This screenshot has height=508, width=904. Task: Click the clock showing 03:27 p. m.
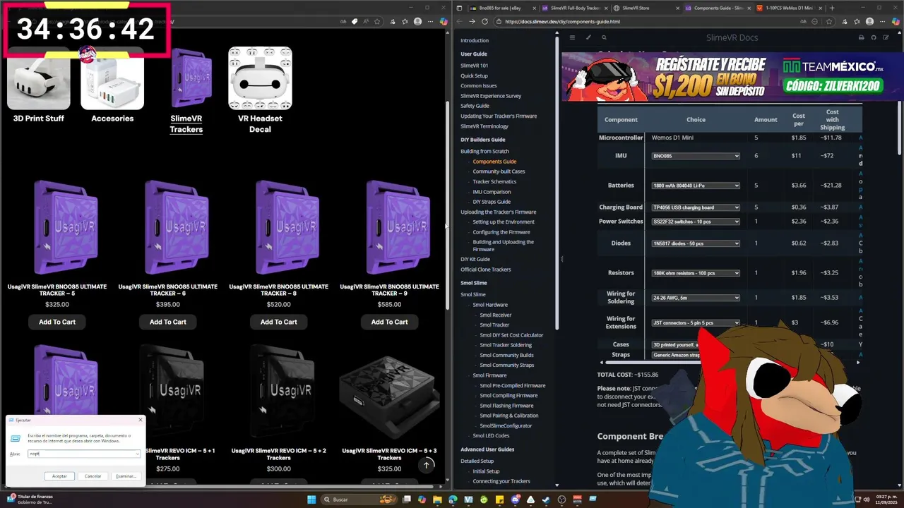[885, 500]
